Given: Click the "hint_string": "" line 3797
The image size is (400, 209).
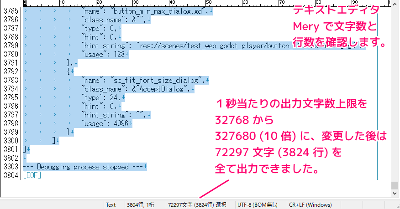Looking at the screenshot, I should coord(114,115).
